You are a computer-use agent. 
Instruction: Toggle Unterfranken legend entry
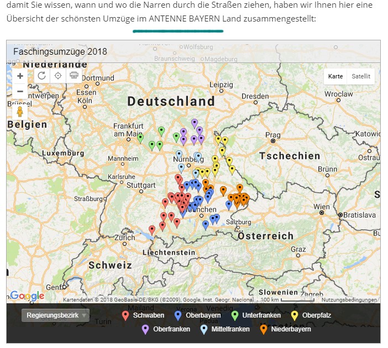coord(256,315)
